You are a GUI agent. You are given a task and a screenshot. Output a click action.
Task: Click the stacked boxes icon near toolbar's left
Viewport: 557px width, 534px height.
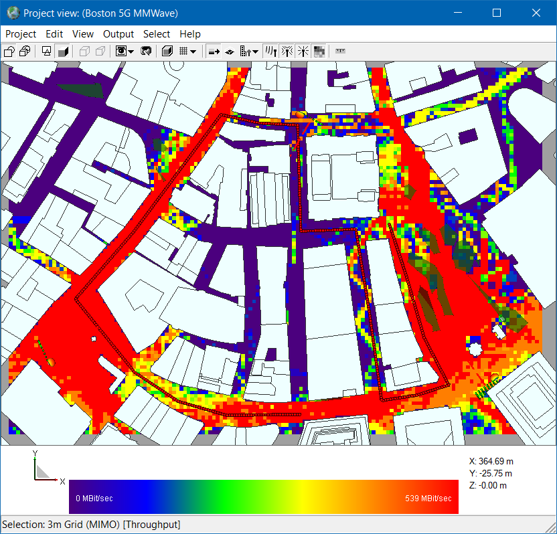click(25, 51)
